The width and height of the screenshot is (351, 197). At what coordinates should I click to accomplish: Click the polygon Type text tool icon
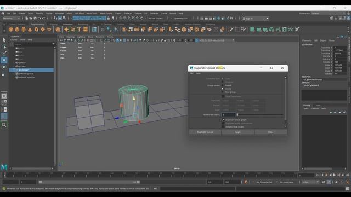[x=79, y=30]
